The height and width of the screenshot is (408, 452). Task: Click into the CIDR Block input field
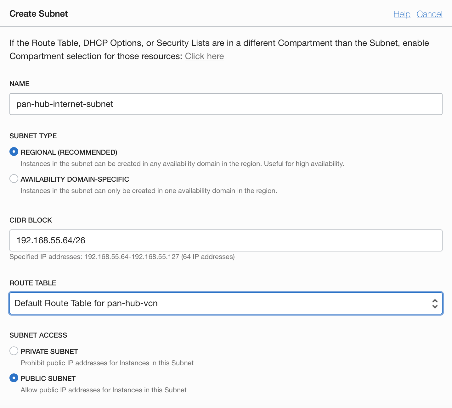(x=226, y=240)
